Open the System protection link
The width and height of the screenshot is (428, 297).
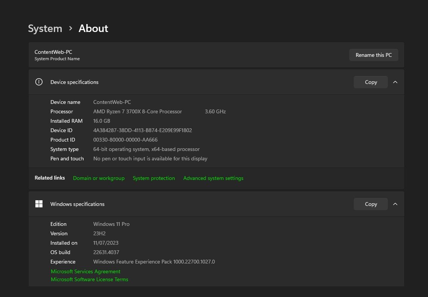[x=154, y=178]
